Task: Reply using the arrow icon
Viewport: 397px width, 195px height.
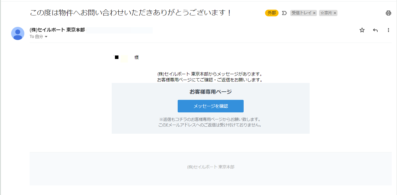Action: click(x=375, y=30)
